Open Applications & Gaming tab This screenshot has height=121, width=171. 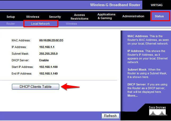tap(106, 16)
